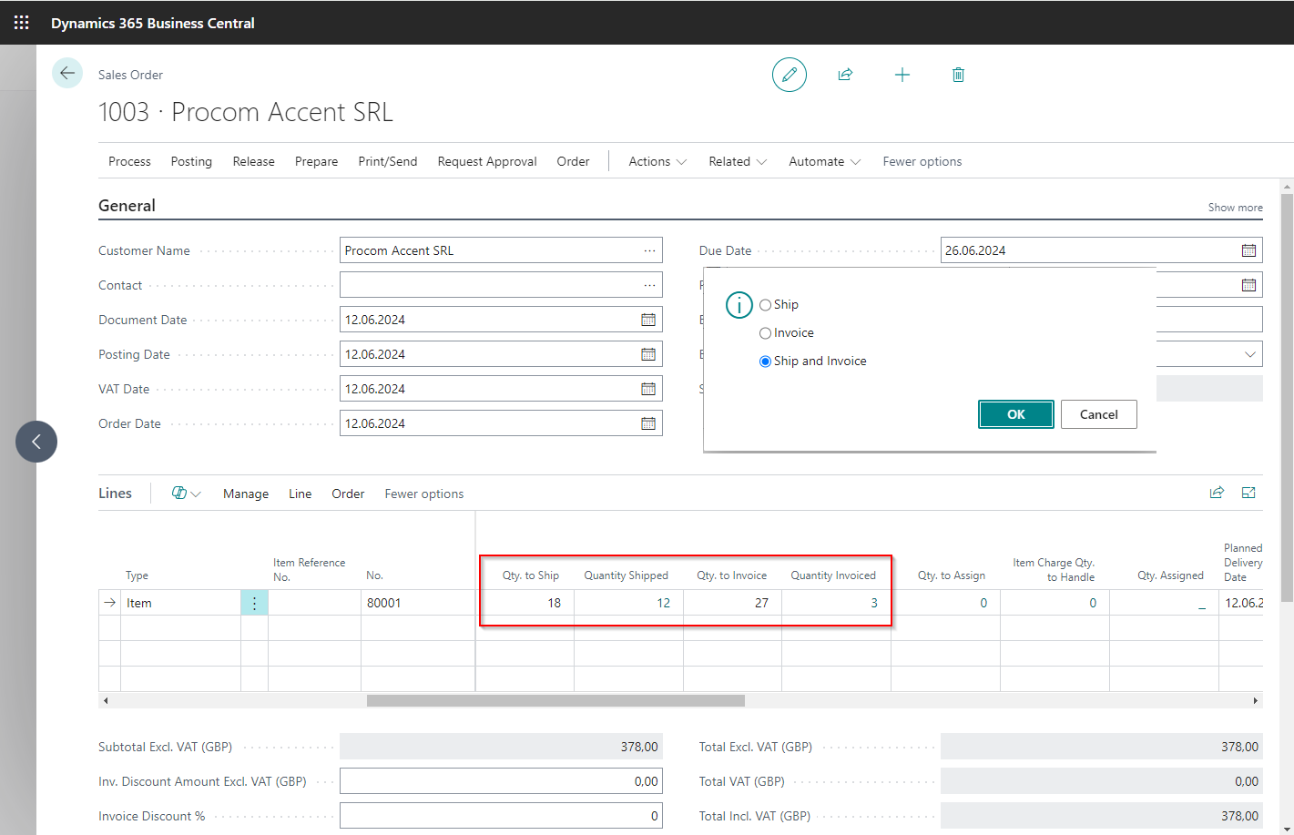Open the Customer Name lookup ellipsis
Screen dimensions: 1294x835
[649, 250]
